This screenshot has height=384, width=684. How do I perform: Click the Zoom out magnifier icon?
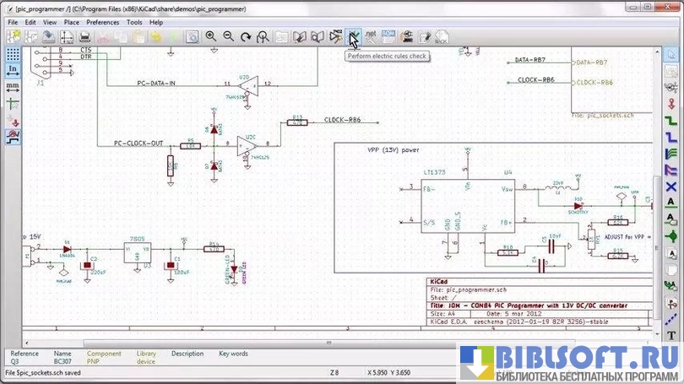tap(228, 37)
